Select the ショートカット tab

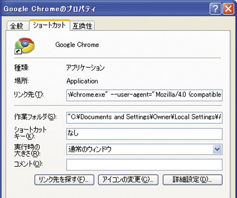click(50, 25)
